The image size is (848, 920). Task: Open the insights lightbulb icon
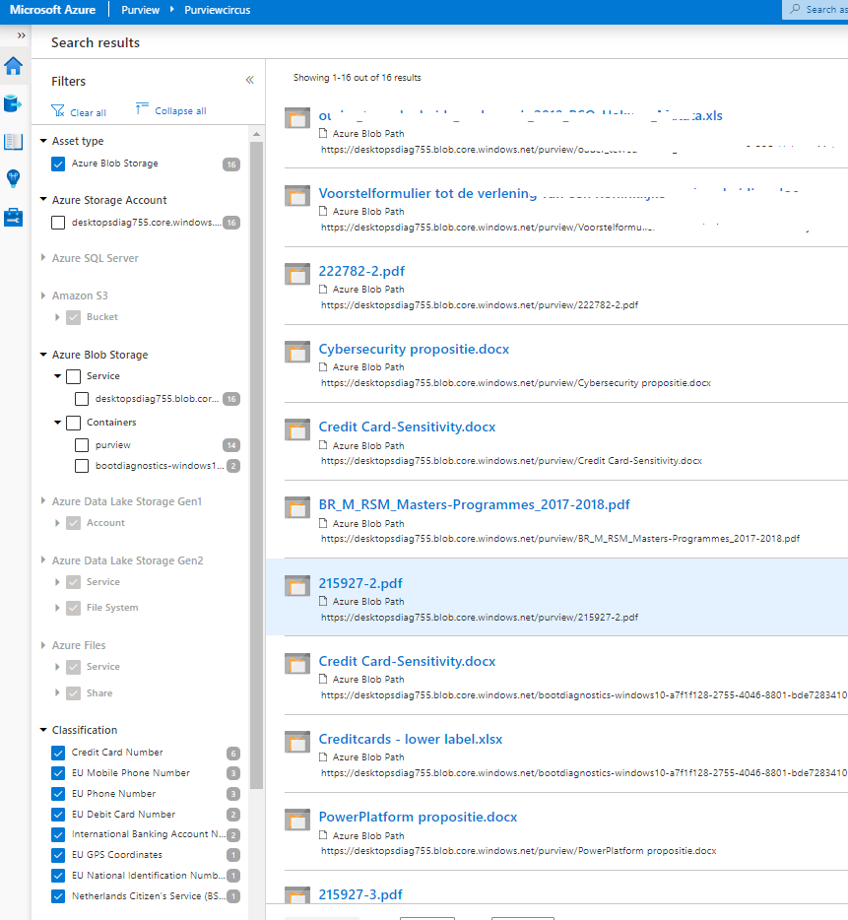[13, 178]
